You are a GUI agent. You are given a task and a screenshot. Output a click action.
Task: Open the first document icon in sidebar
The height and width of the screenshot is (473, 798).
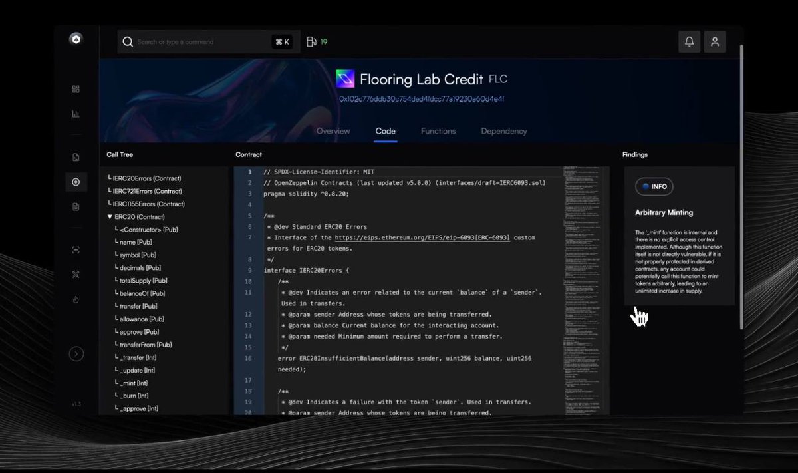click(x=76, y=158)
